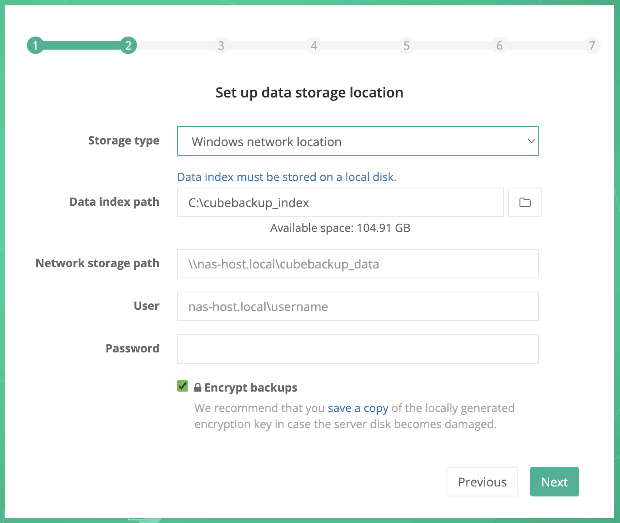Click the folder browse icon
Screen dimensions: 620x523
[x=525, y=202]
